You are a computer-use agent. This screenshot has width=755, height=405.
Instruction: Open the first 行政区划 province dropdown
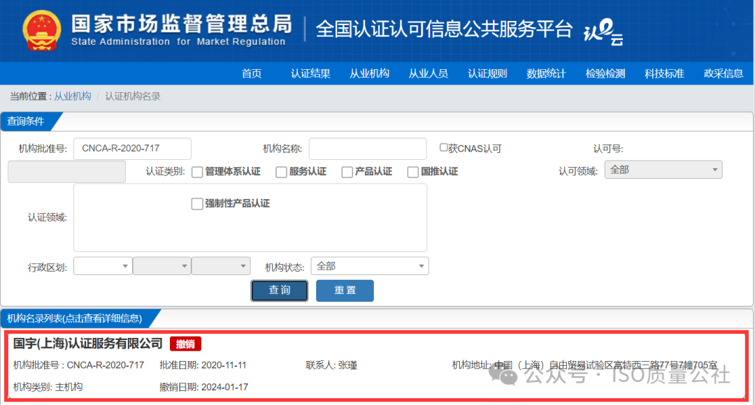pos(102,265)
